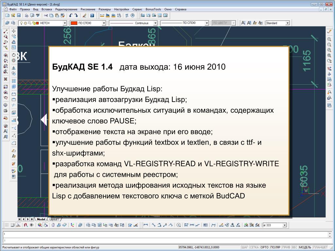The height and width of the screenshot is (251, 335).
Task: Click the Copy icon in the toolbar
Action: pos(51,15)
